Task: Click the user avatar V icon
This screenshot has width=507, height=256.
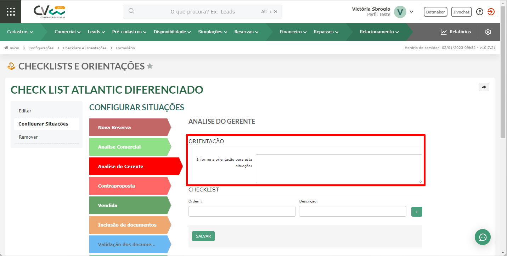Action: point(400,12)
